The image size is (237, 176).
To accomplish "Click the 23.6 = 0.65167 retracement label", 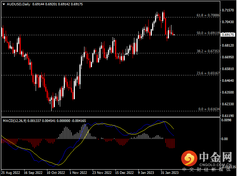I will (207, 73).
